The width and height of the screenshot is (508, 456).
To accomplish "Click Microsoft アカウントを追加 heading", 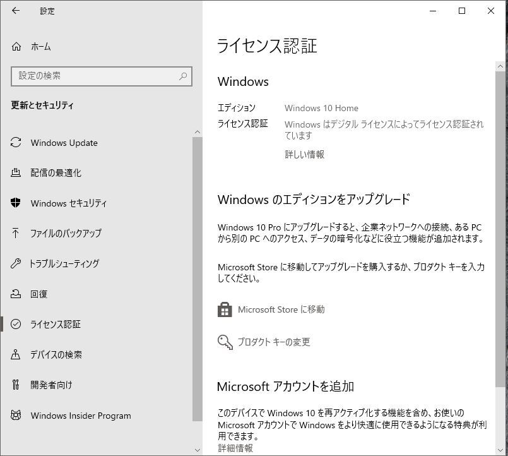I will [x=285, y=387].
